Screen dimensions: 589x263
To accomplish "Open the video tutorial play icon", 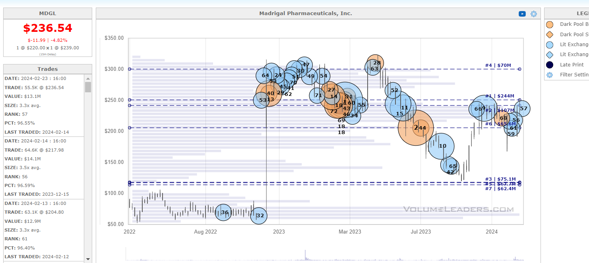I will click(x=522, y=14).
